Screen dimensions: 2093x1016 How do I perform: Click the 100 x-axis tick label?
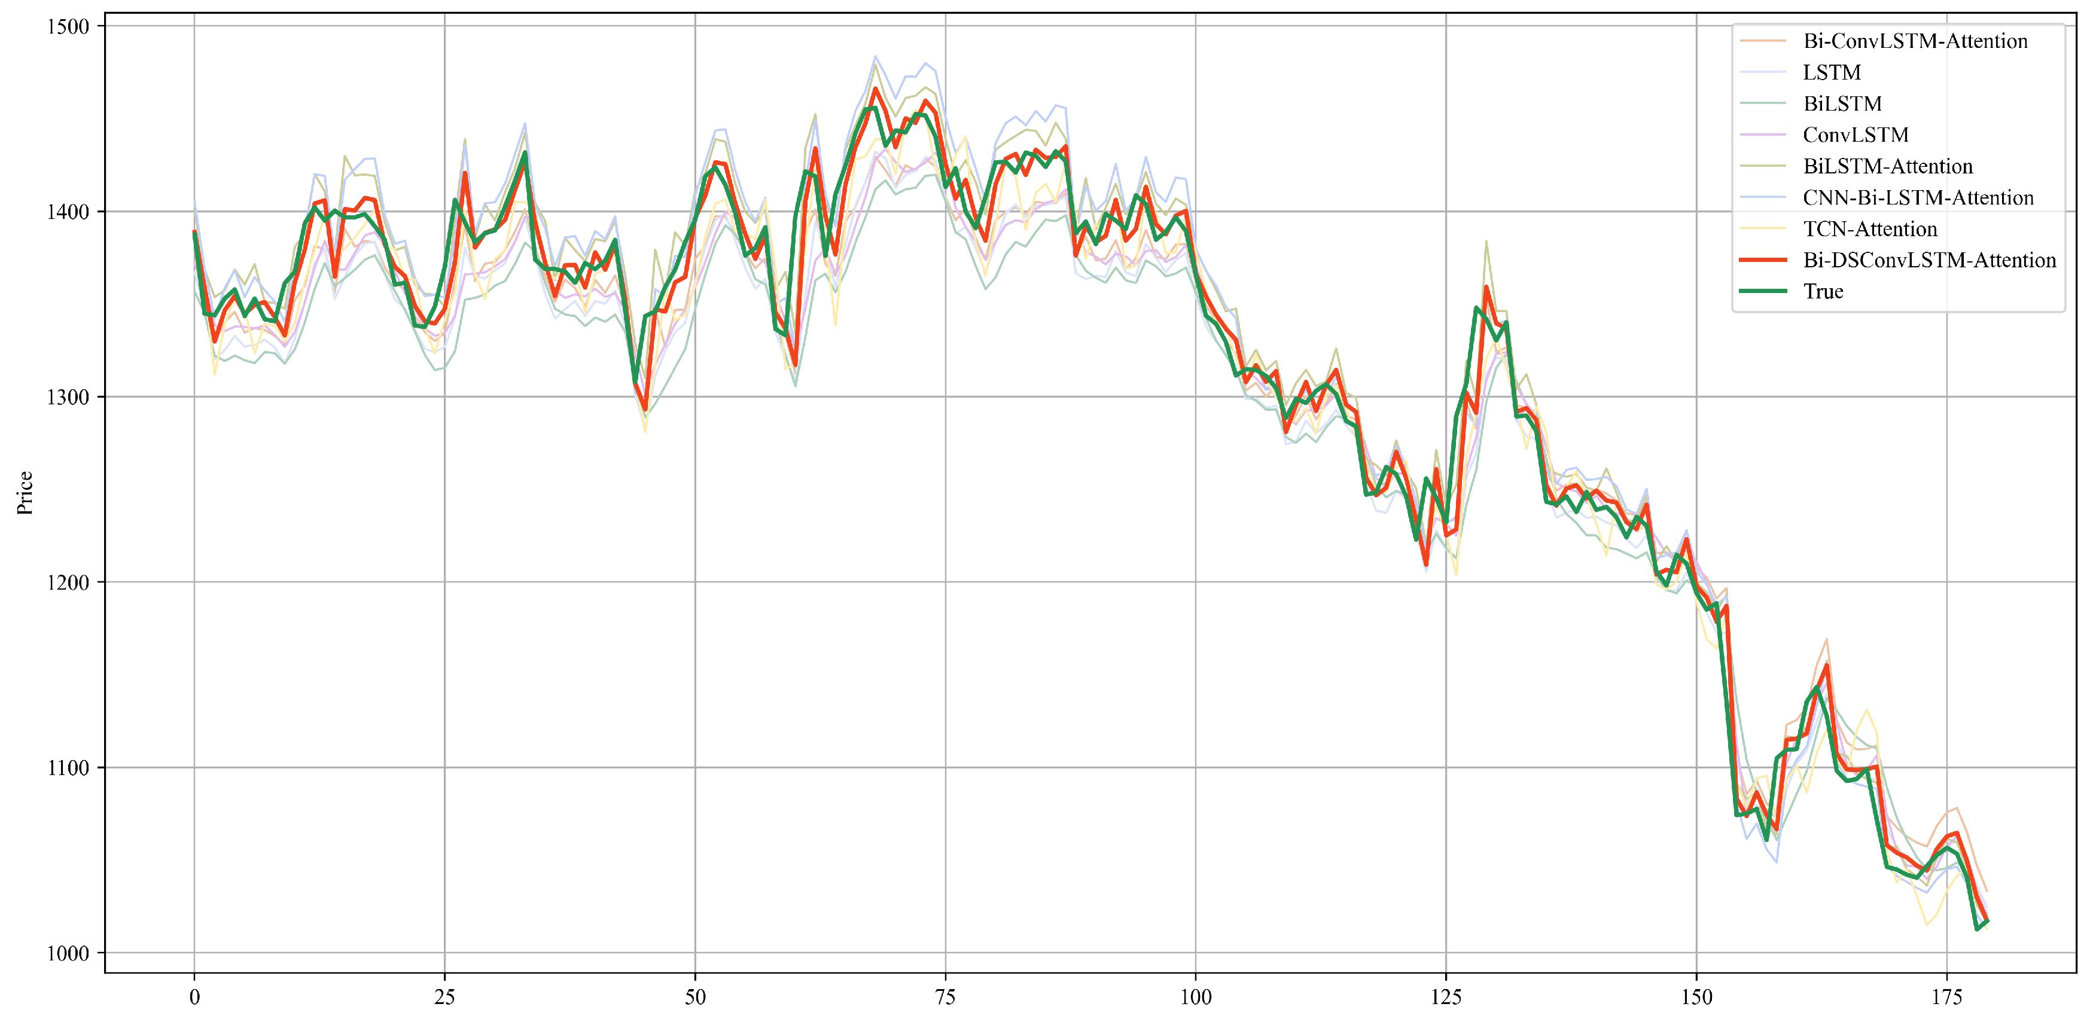pyautogui.click(x=1195, y=996)
